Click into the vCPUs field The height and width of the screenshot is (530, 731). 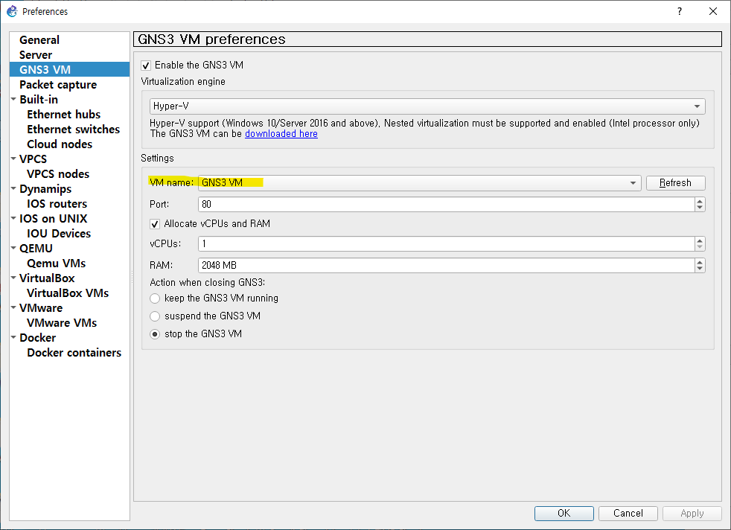(446, 244)
